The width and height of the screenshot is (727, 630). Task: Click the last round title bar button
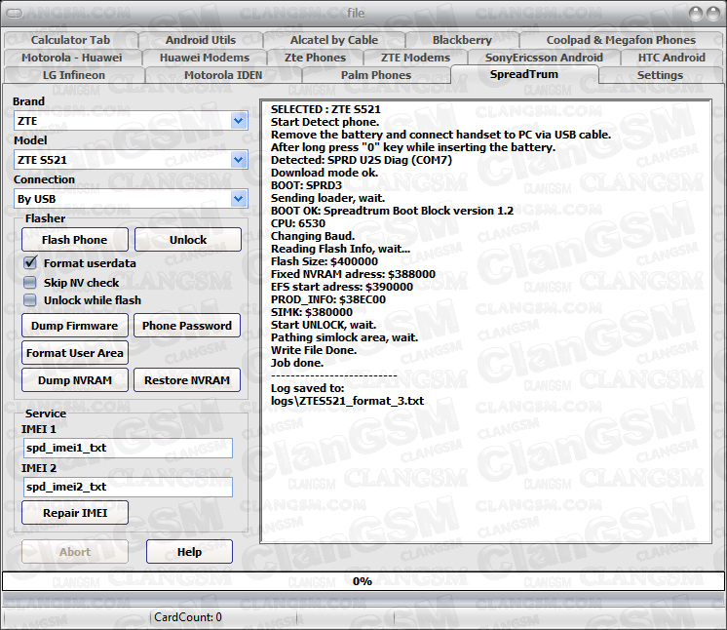(713, 14)
